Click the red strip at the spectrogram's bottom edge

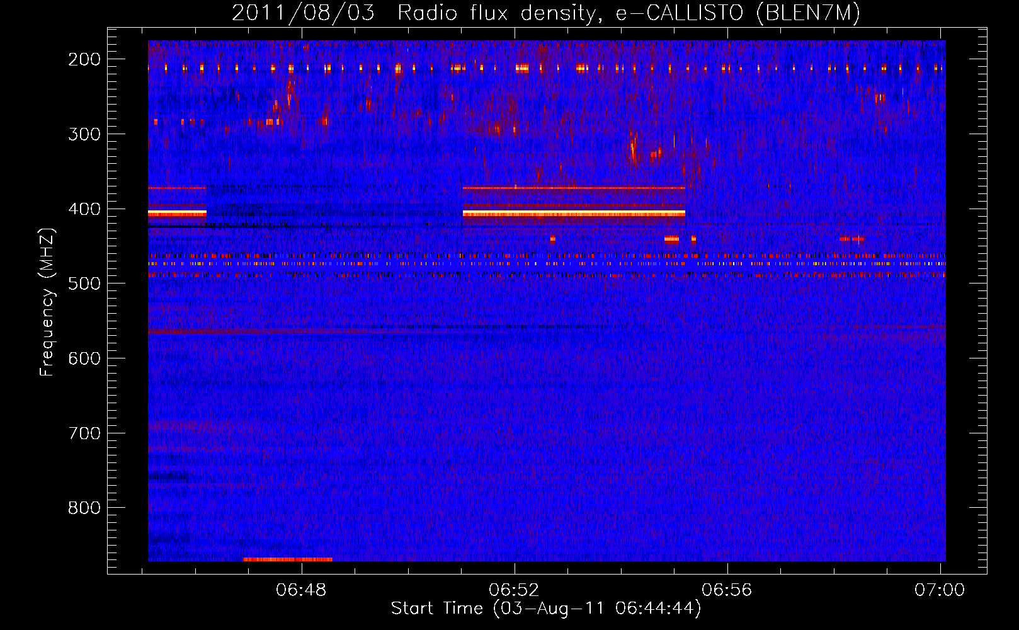click(x=288, y=559)
